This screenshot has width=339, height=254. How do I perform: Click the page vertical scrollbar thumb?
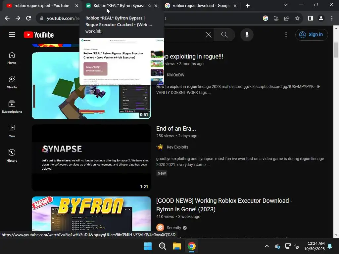[x=336, y=50]
